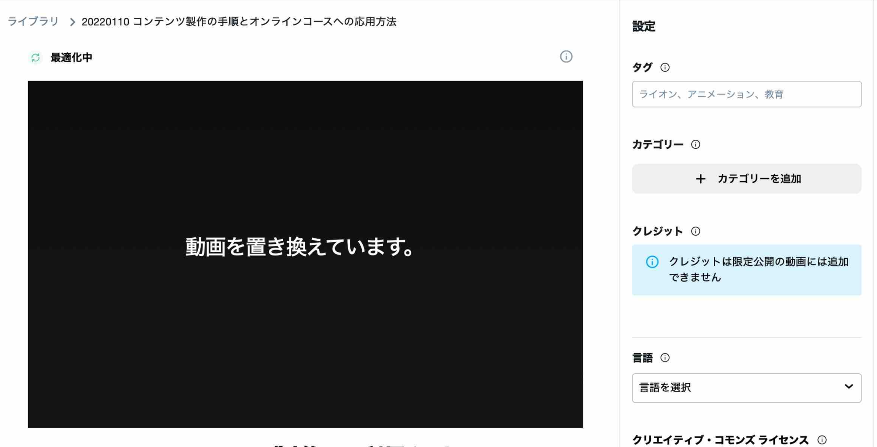This screenshot has width=877, height=447.
Task: Click the video title in breadcrumb
Action: [x=239, y=21]
